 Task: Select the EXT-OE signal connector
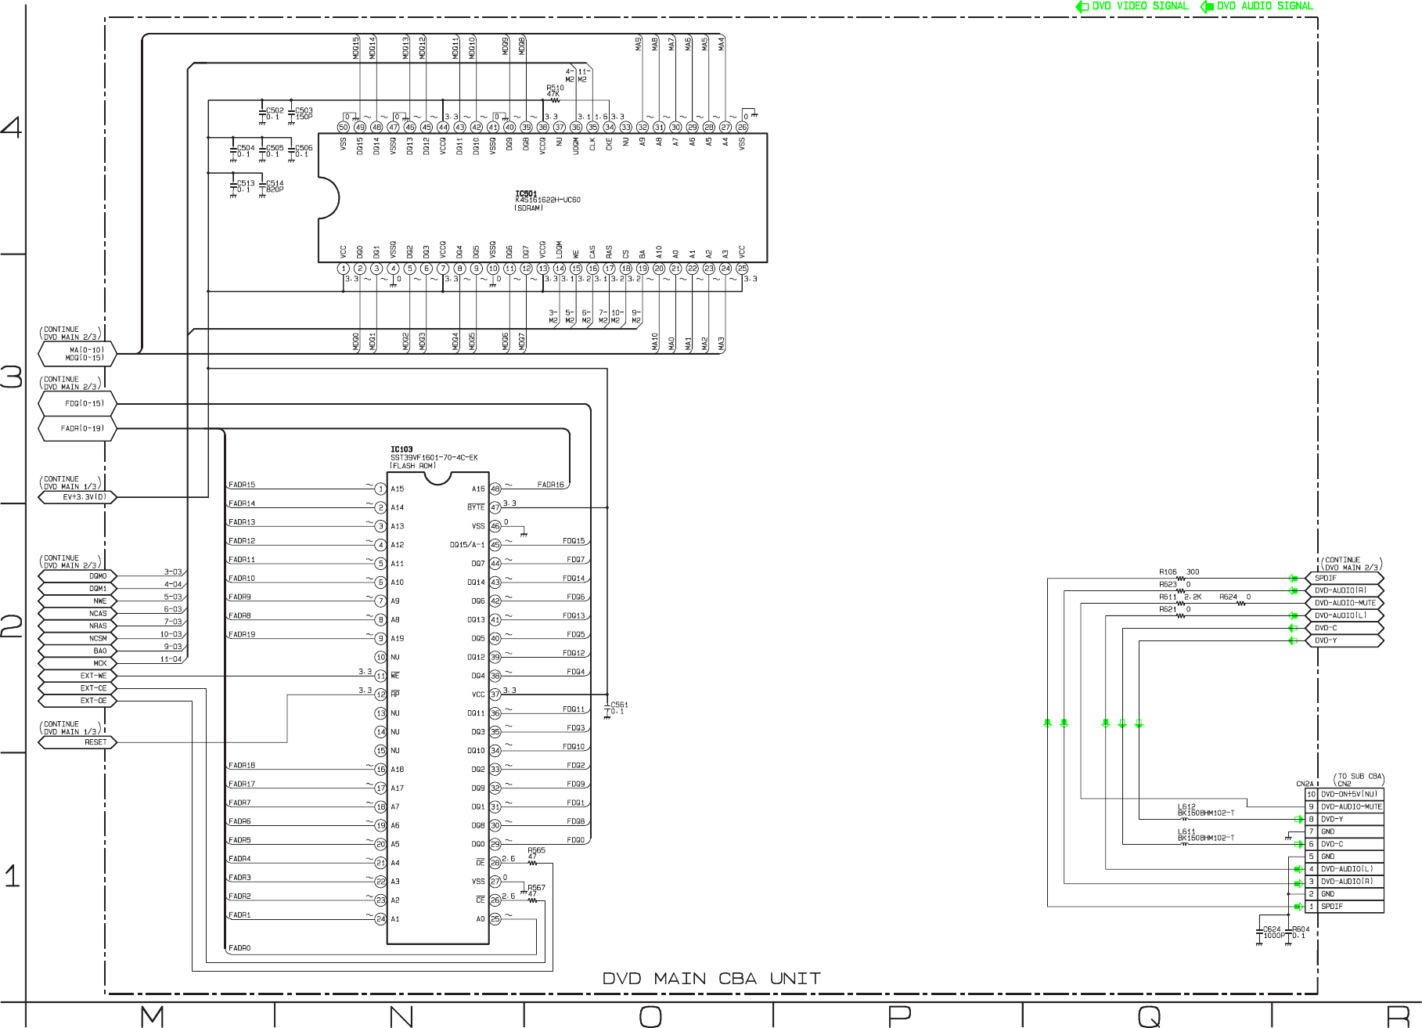click(x=77, y=701)
